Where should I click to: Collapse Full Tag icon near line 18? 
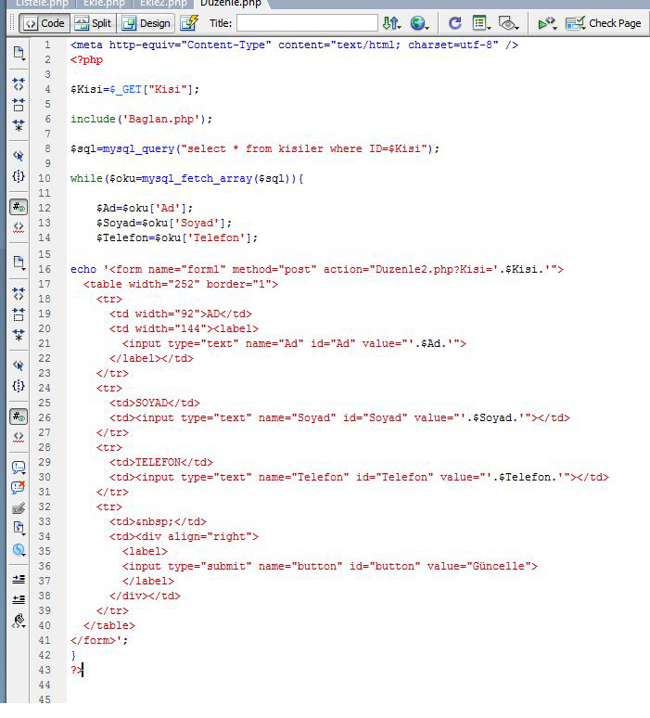click(19, 294)
